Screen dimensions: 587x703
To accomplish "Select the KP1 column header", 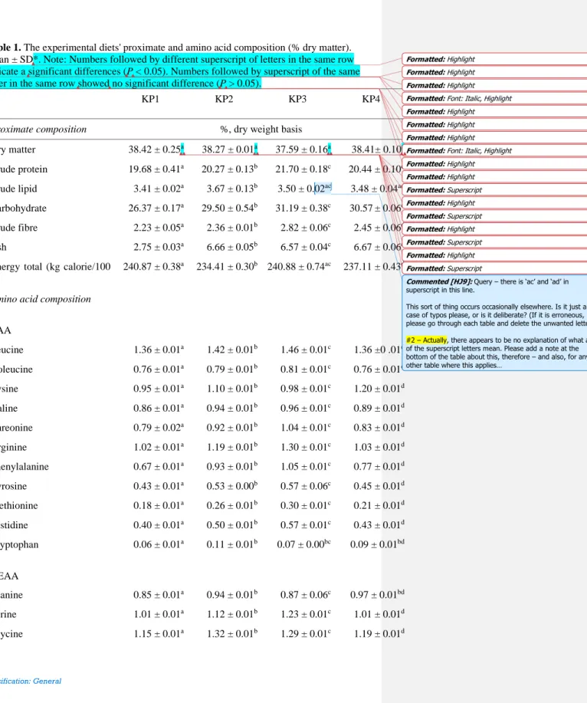I will [x=150, y=99].
